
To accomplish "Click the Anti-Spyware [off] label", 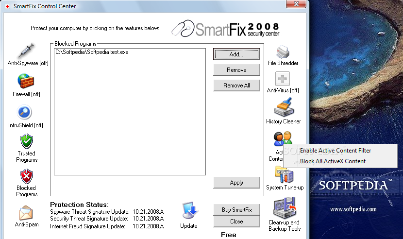I will pyautogui.click(x=28, y=63).
